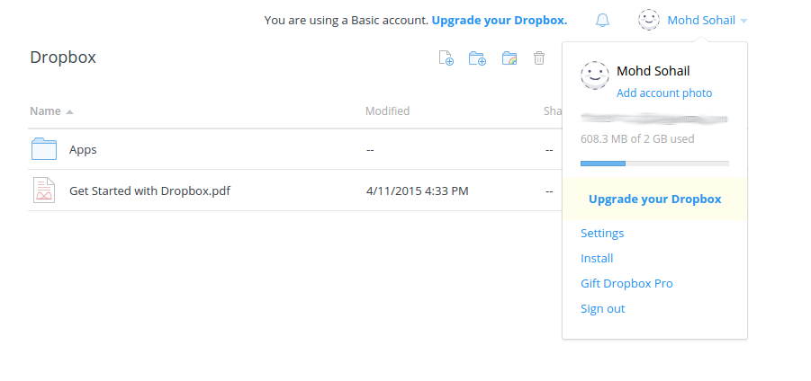The width and height of the screenshot is (811, 381).
Task: Open Settings from account menu
Action: click(x=602, y=233)
